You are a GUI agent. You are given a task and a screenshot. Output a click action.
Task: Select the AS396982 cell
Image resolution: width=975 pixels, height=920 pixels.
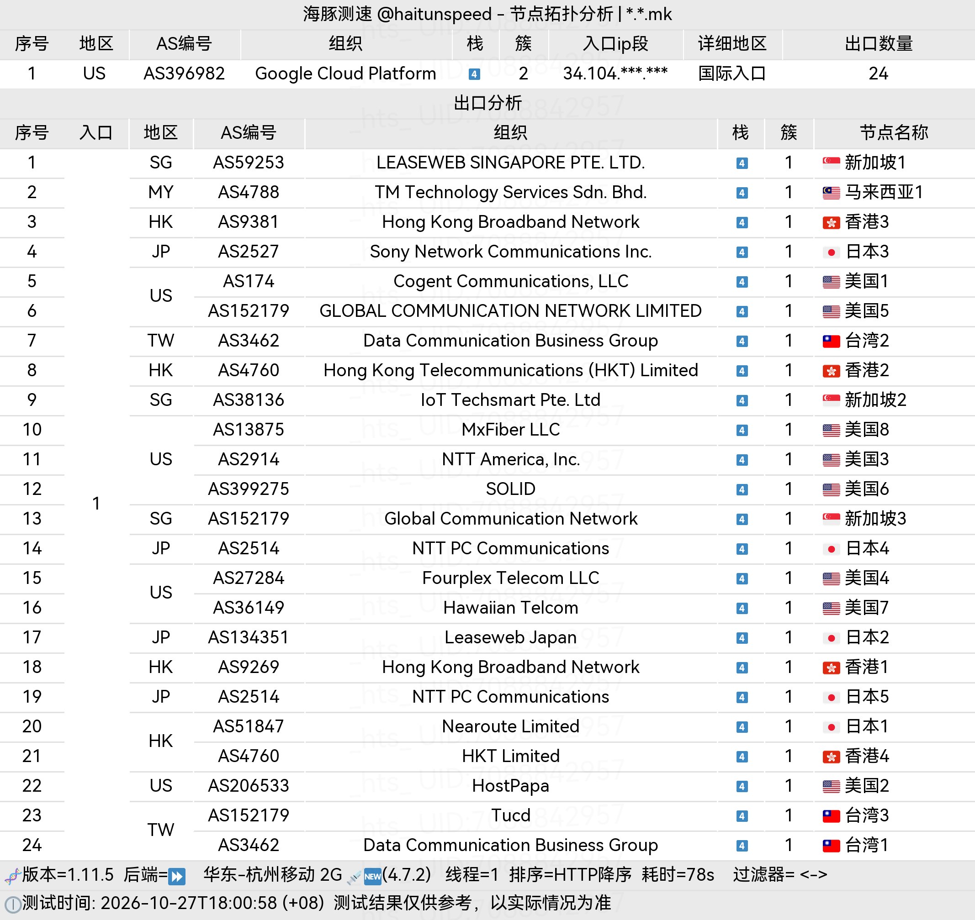(x=184, y=74)
